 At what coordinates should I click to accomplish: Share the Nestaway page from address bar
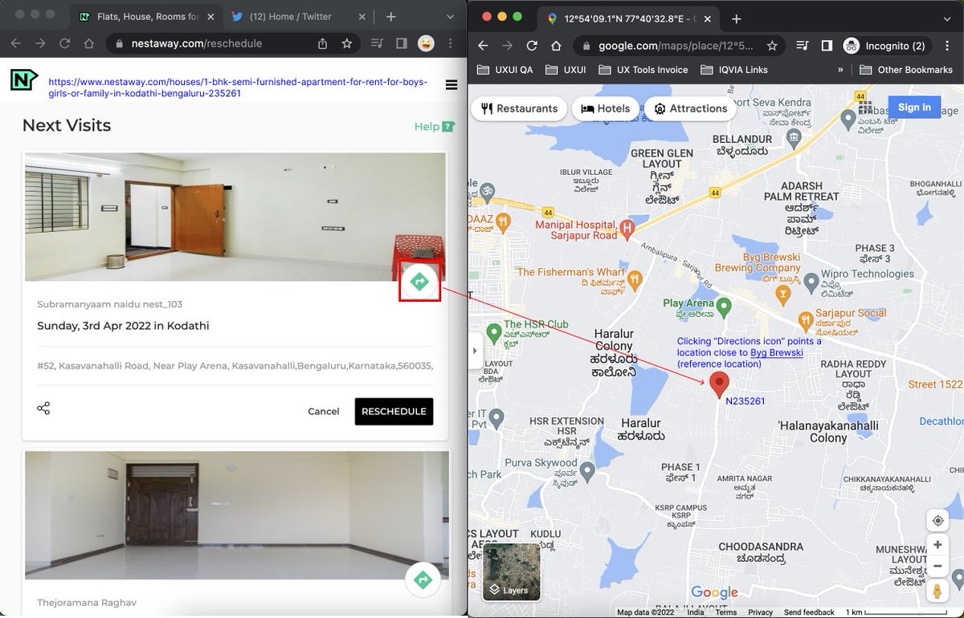point(323,43)
